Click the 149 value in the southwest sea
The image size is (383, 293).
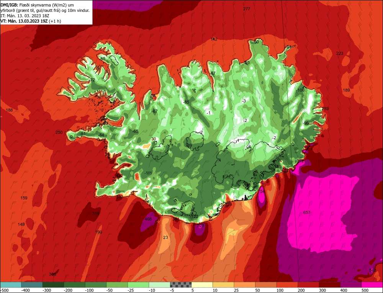click(x=21, y=224)
